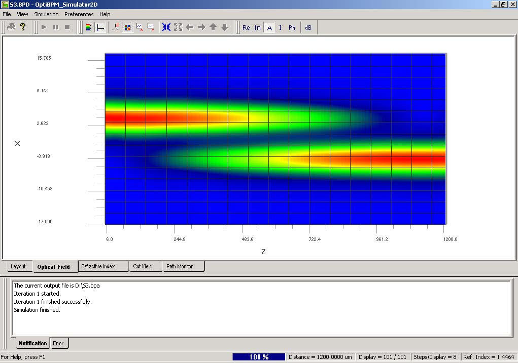
Task: Show the real part (Re) of field
Action: (x=246, y=28)
